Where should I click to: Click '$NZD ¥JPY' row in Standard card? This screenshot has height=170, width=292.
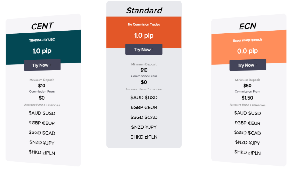click(144, 127)
